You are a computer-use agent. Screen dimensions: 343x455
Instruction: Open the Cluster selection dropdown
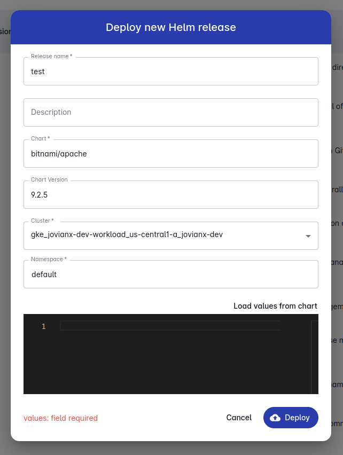[171, 236]
